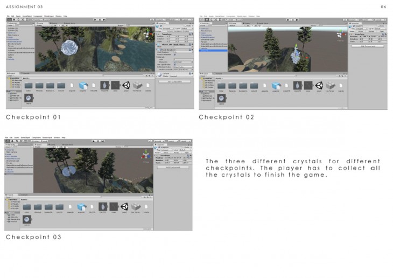
Task: Switch to the Game tab in Checkpoint 02 editor
Action: pyautogui.click(x=245, y=24)
